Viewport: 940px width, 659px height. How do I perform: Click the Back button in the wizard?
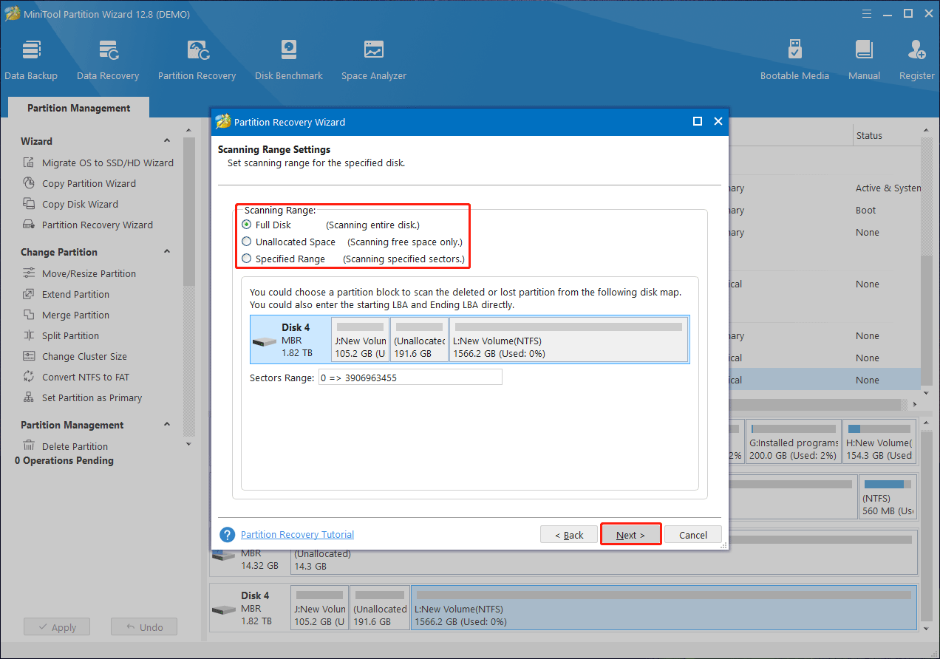pos(568,535)
